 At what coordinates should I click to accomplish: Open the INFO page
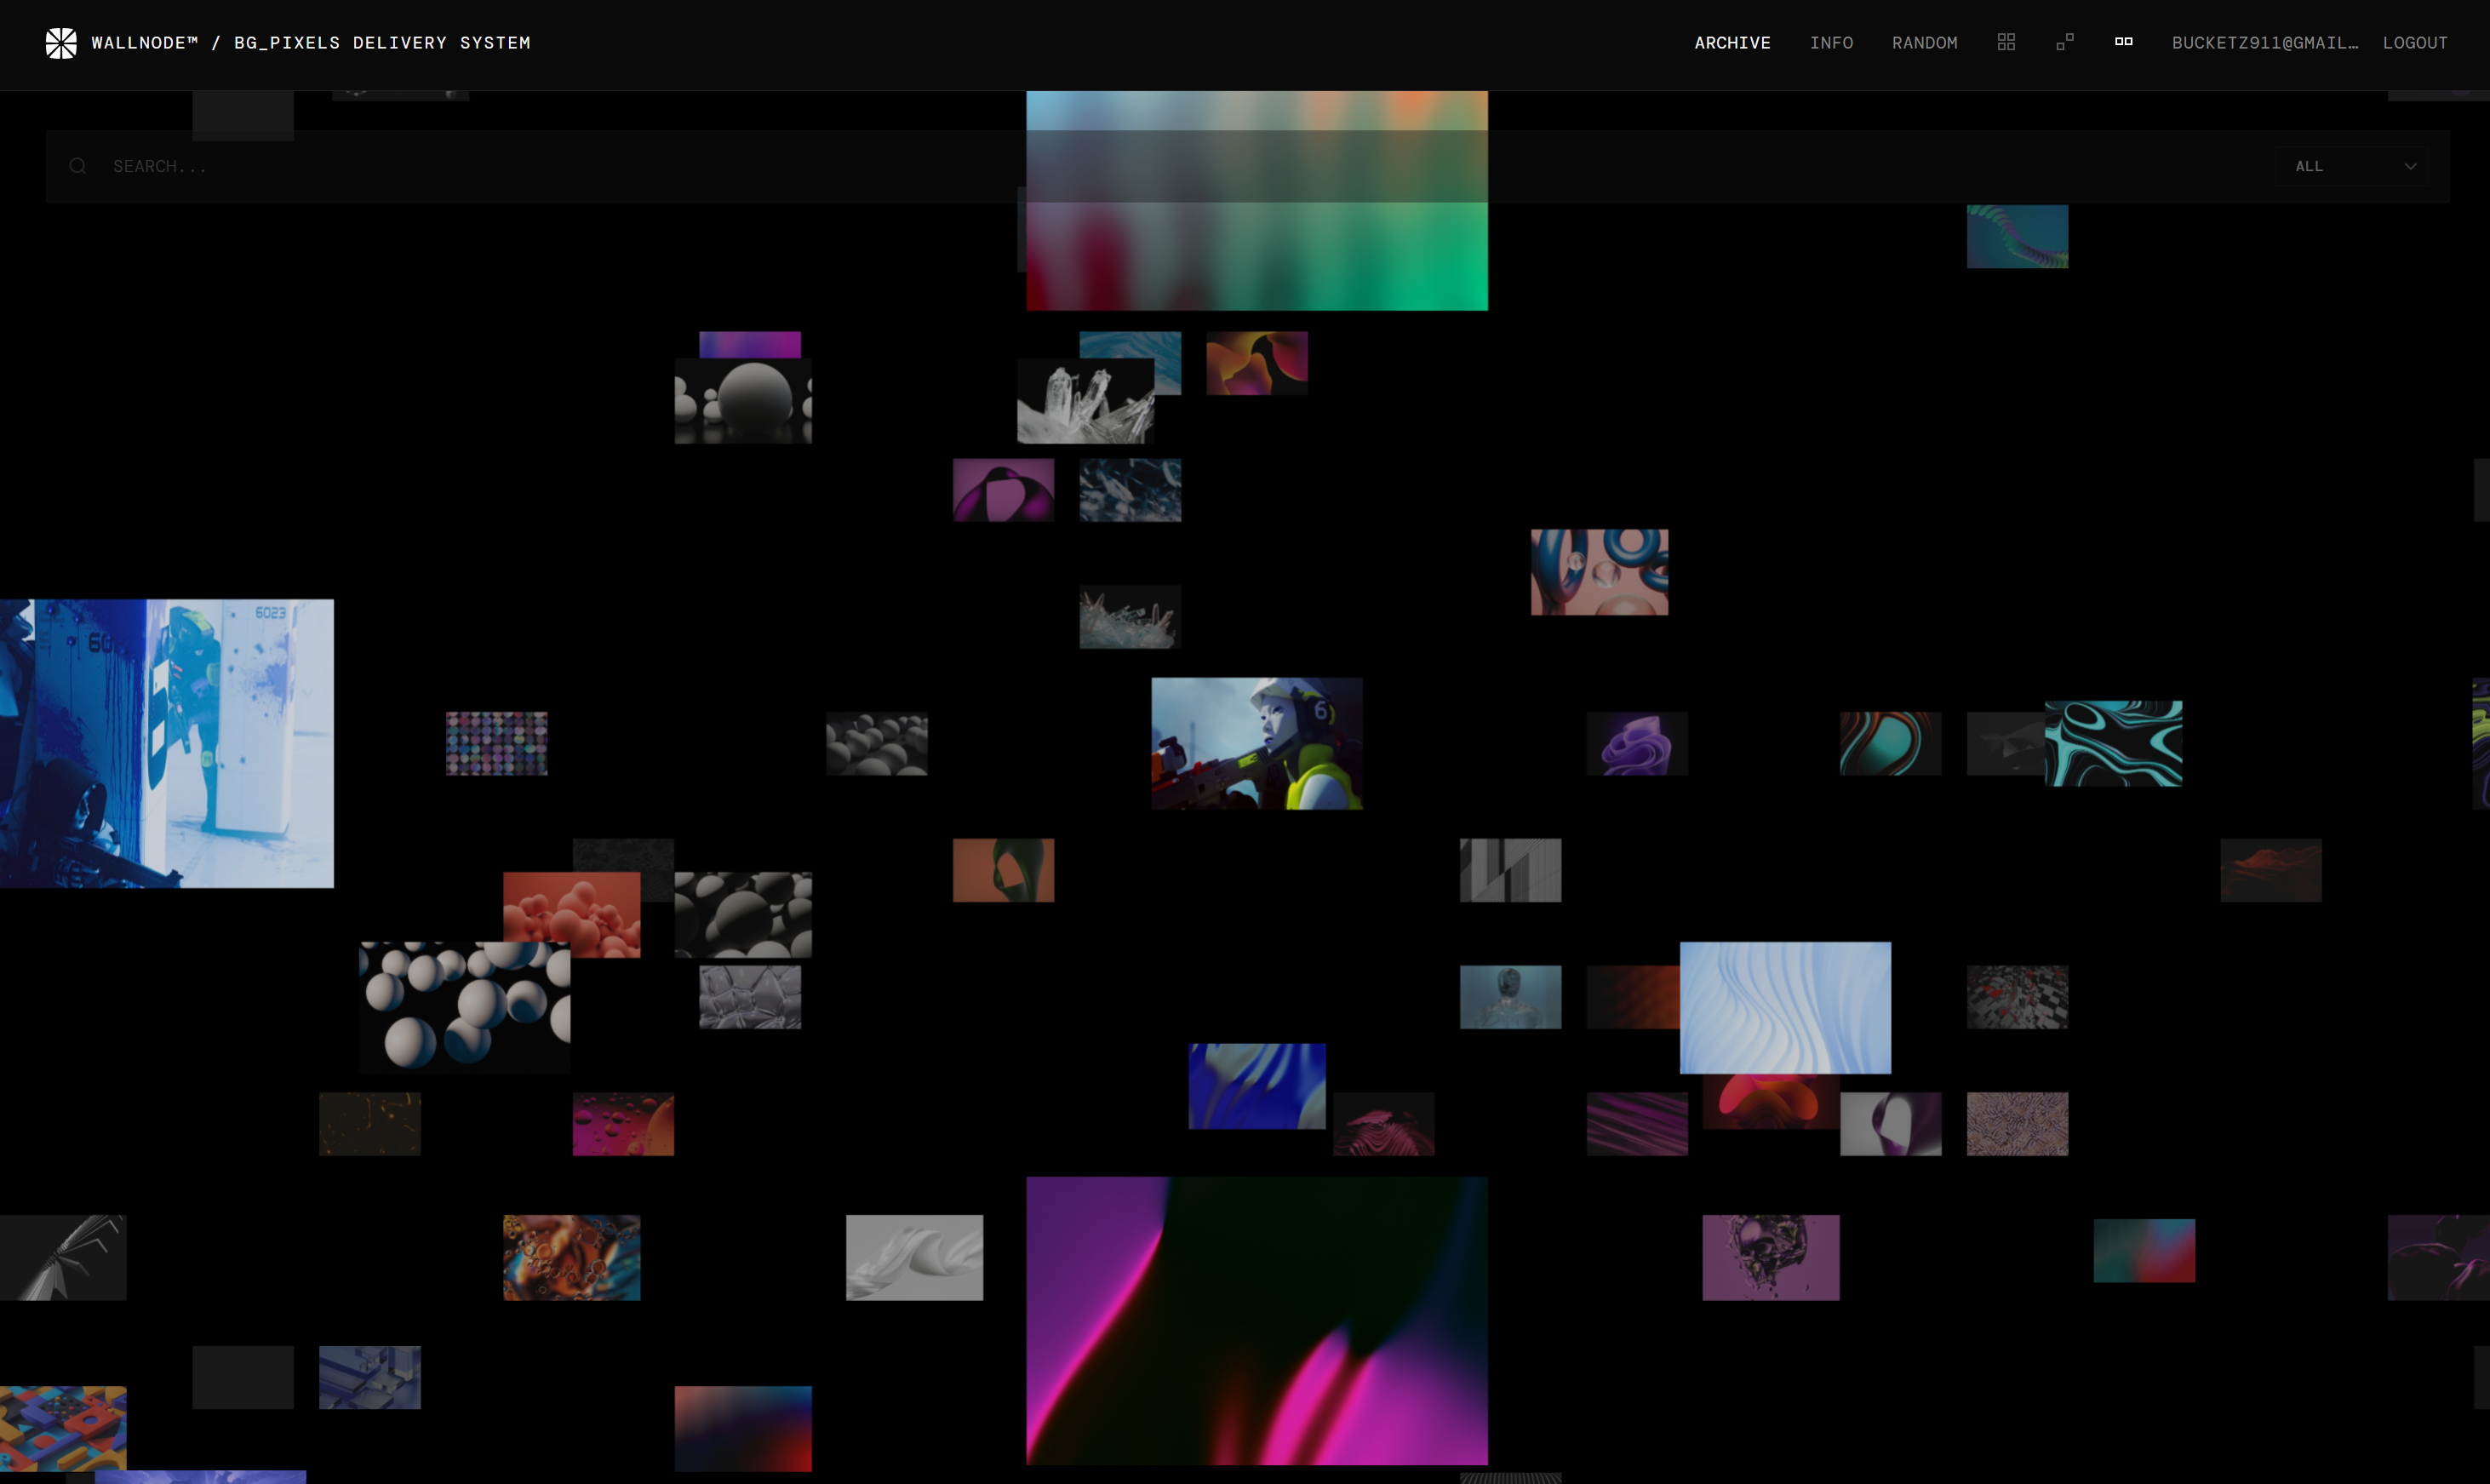(x=1830, y=43)
